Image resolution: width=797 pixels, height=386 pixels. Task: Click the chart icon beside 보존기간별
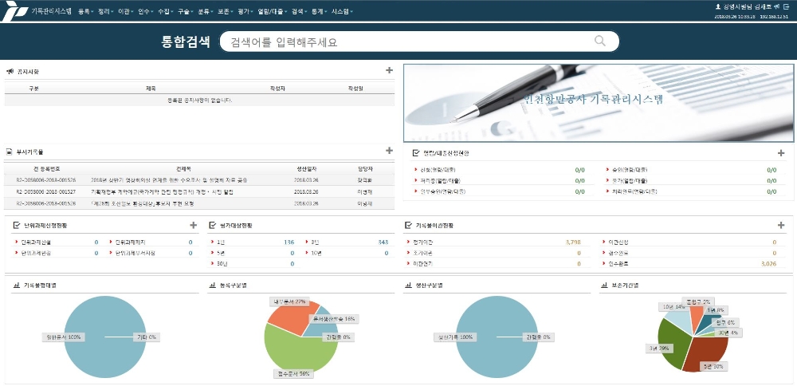(603, 286)
